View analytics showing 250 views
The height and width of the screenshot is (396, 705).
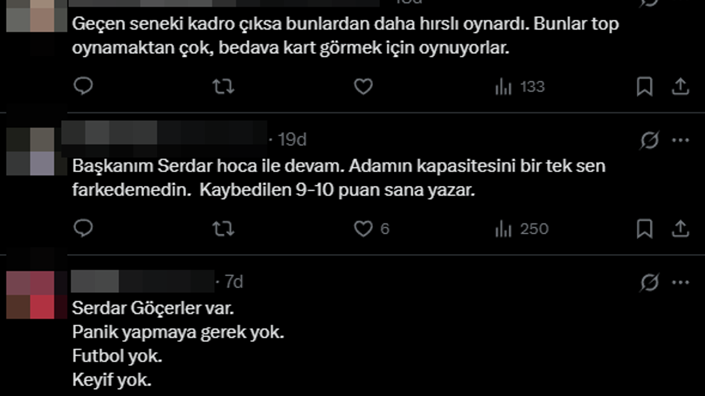522,228
